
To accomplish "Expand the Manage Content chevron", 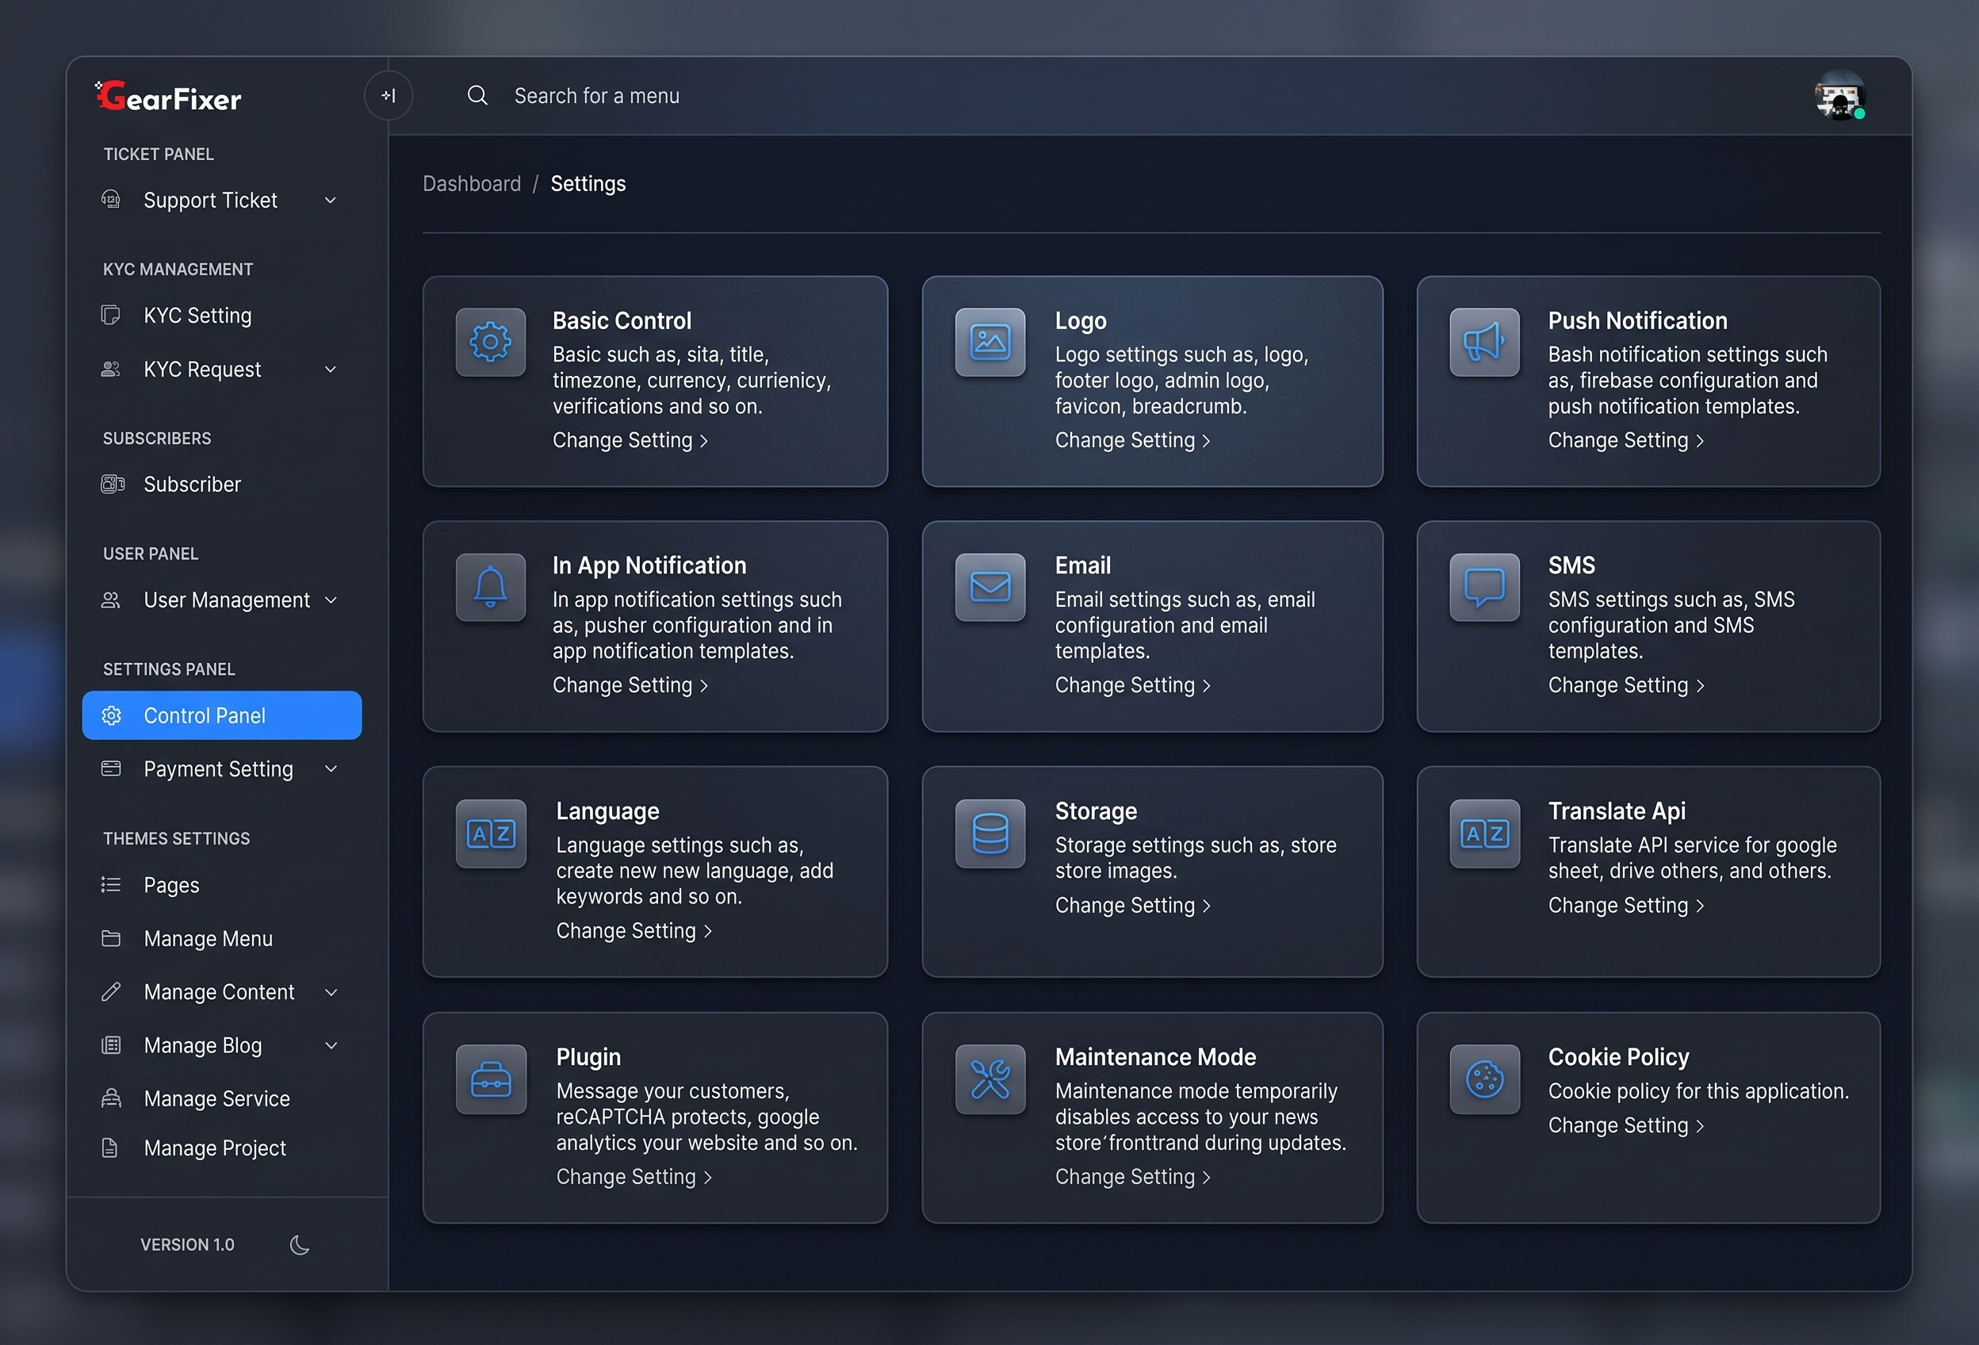I will pos(331,991).
